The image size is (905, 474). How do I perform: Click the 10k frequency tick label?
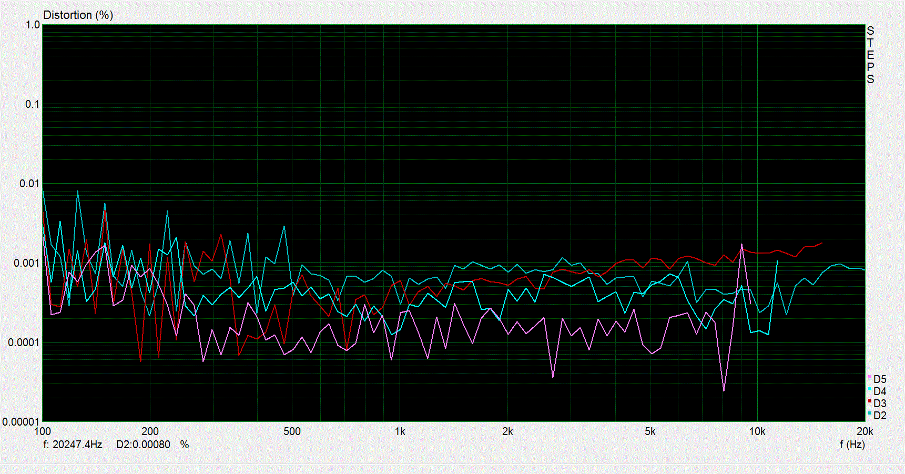click(757, 432)
